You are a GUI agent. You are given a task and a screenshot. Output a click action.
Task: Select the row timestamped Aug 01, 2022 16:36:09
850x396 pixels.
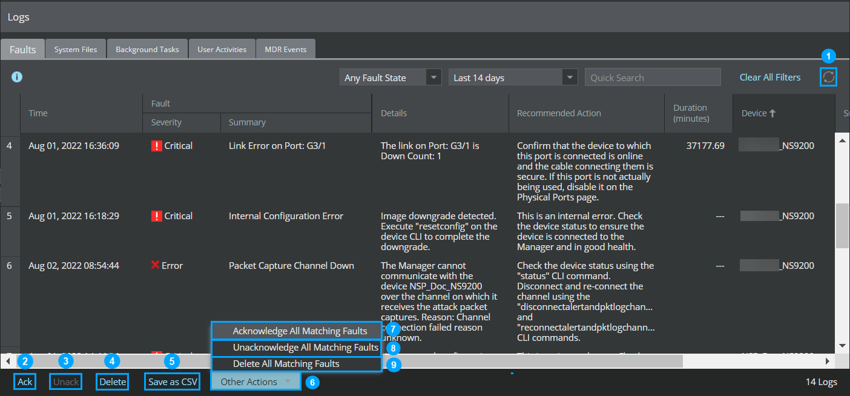(418, 171)
